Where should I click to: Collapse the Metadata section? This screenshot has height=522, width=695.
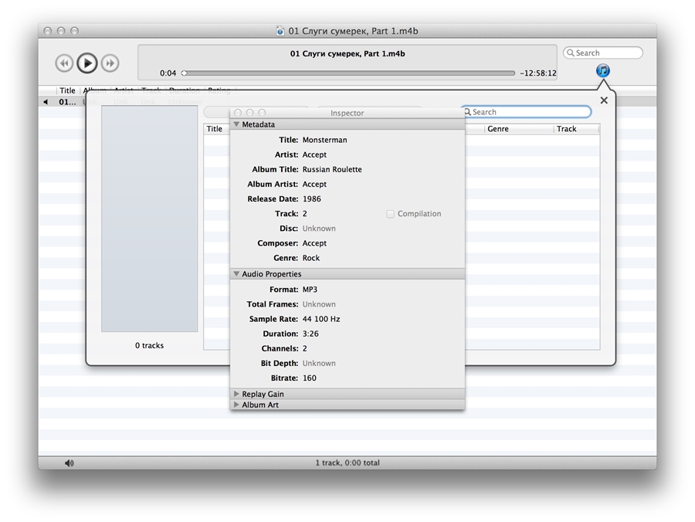(236, 124)
